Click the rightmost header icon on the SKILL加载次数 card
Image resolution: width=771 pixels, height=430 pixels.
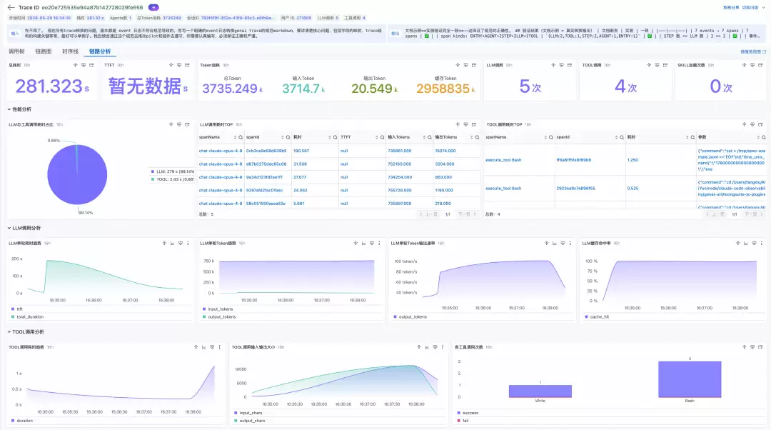760,65
